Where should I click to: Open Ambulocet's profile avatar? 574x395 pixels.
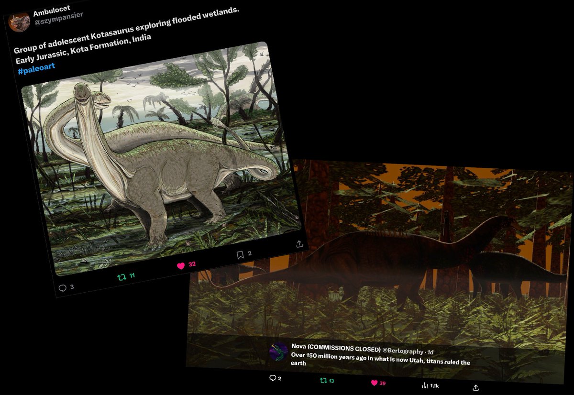click(19, 22)
